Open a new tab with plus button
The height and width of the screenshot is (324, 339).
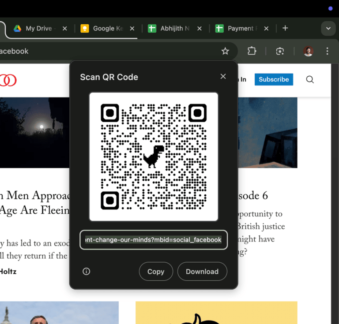tap(285, 28)
